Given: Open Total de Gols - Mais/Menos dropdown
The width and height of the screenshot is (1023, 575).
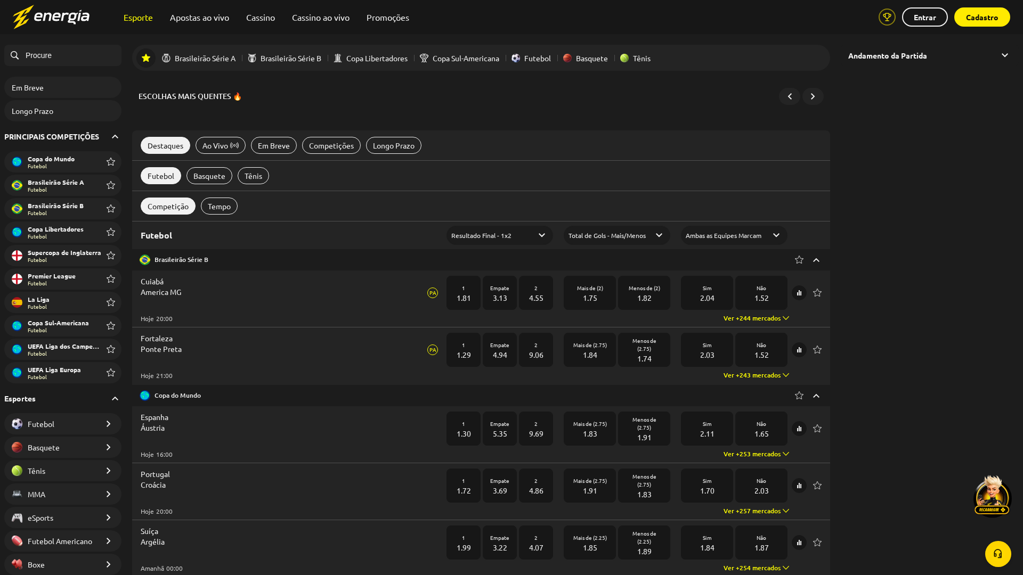Looking at the screenshot, I should [x=617, y=235].
